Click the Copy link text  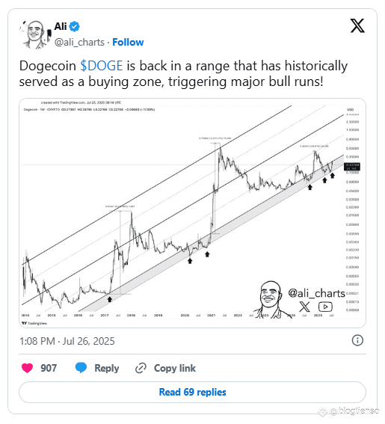click(x=175, y=368)
